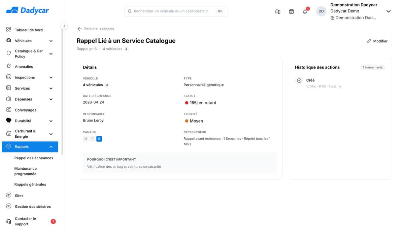Image resolution: width=404 pixels, height=233 pixels.
Task: Collapse the sidebar with the chevron toggle
Action: 64,26
